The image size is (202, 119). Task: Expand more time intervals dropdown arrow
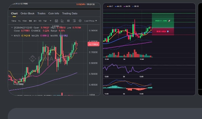(50, 21)
